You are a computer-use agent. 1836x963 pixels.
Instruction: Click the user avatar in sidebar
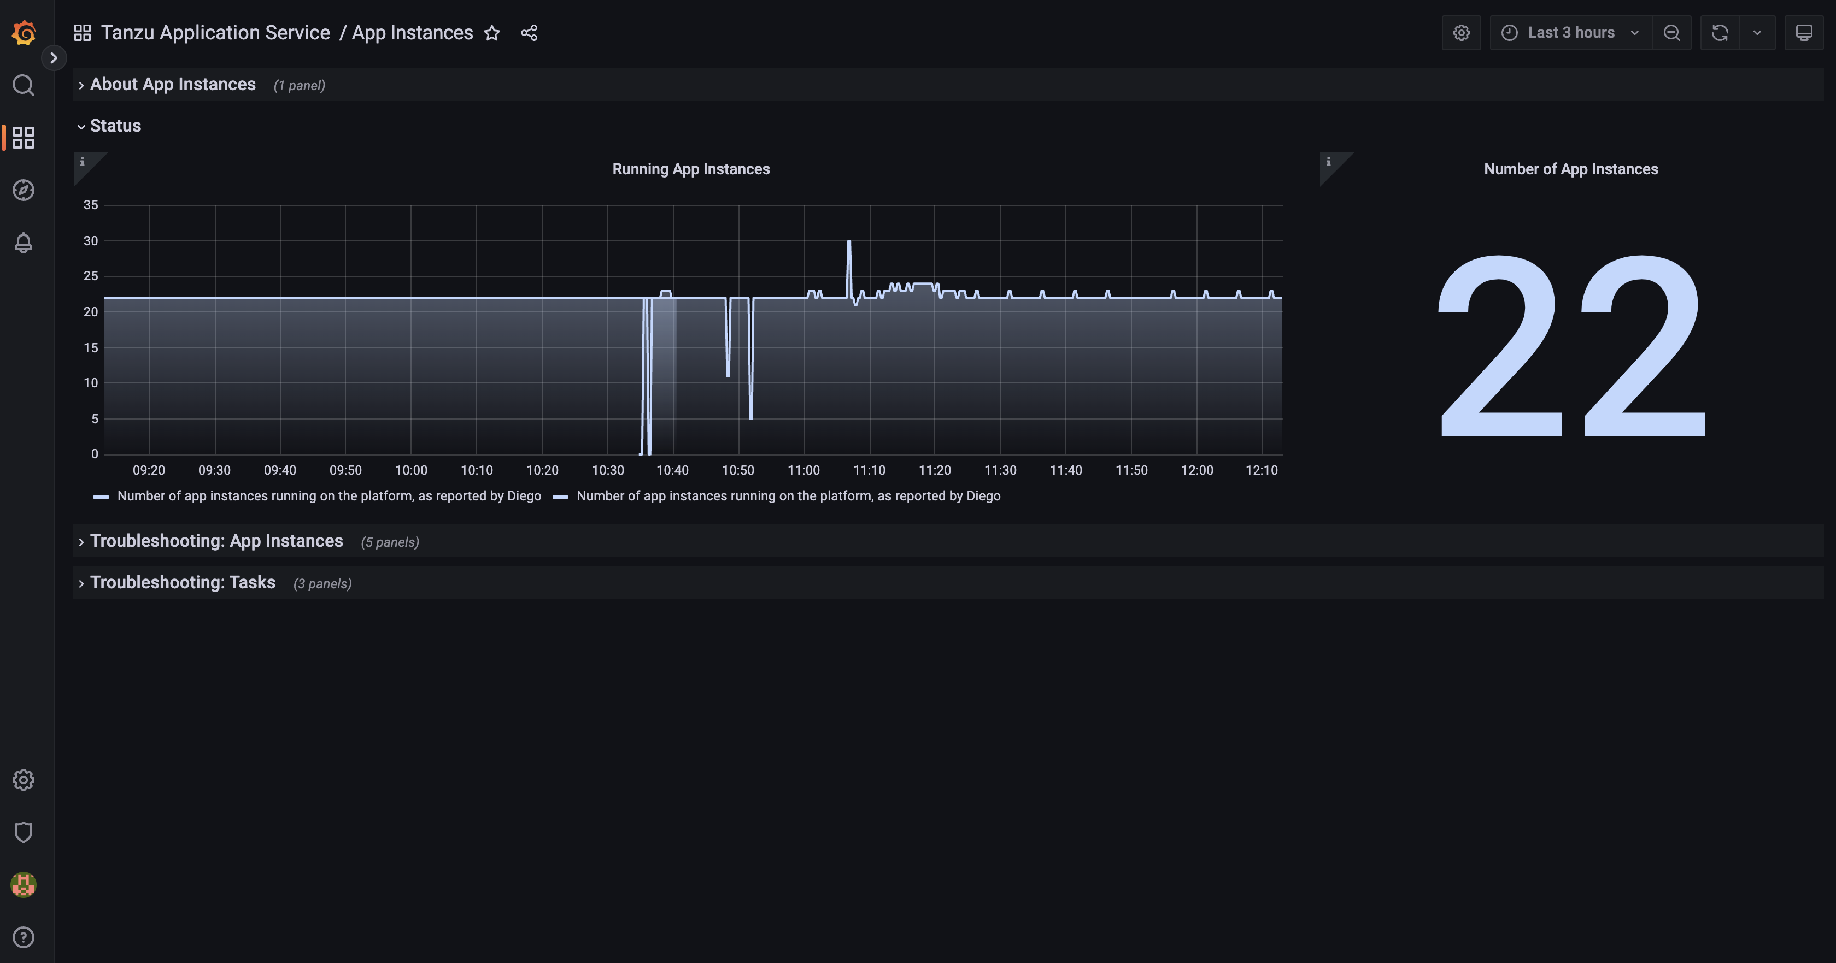tap(24, 885)
